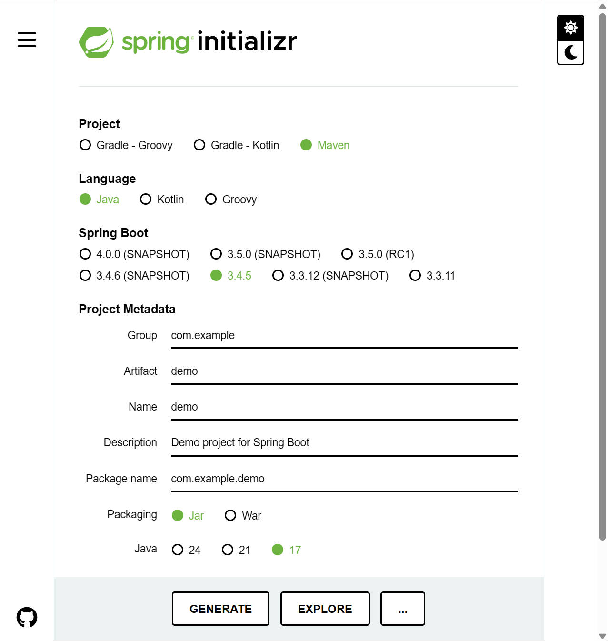608x641 pixels.
Task: Click the Project section heading
Action: (99, 124)
